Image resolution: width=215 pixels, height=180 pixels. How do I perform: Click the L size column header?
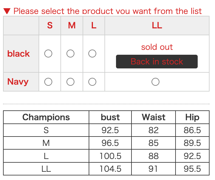click(x=94, y=26)
